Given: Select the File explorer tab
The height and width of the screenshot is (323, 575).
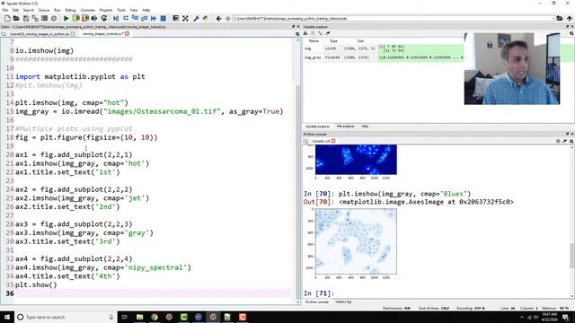Looking at the screenshot, I should (345, 127).
